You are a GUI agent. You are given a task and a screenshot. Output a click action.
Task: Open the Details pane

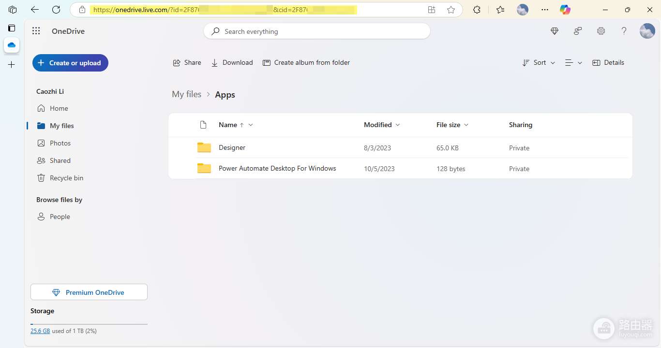click(x=608, y=62)
